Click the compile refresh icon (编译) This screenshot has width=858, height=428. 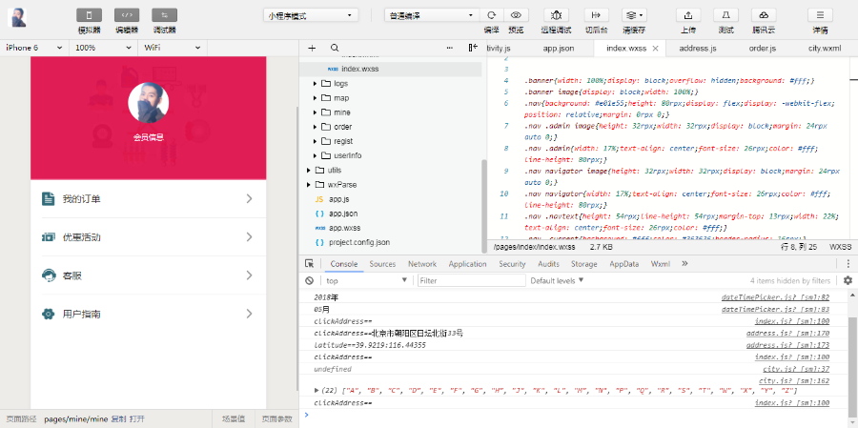(x=492, y=15)
